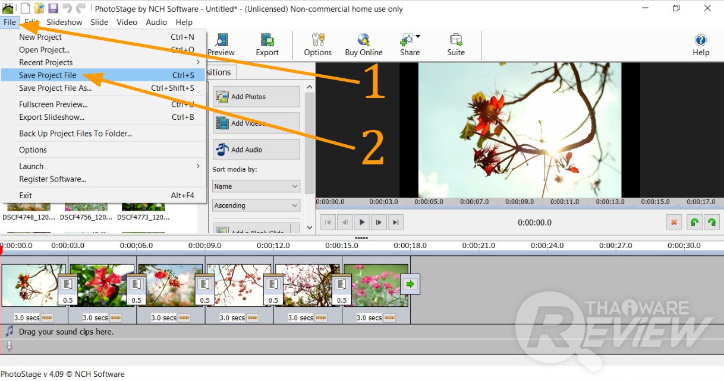Click the Share toolbar icon

tap(407, 40)
